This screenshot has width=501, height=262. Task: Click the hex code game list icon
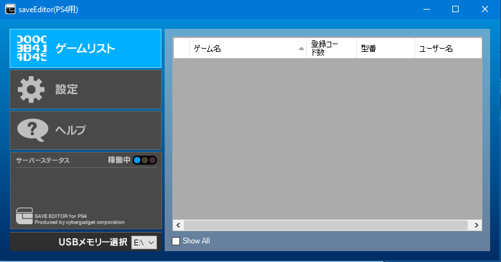[x=32, y=48]
